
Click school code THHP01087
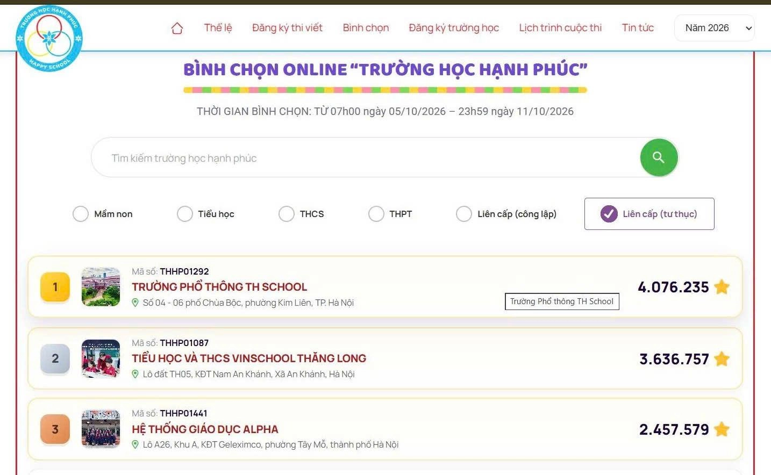click(x=184, y=343)
